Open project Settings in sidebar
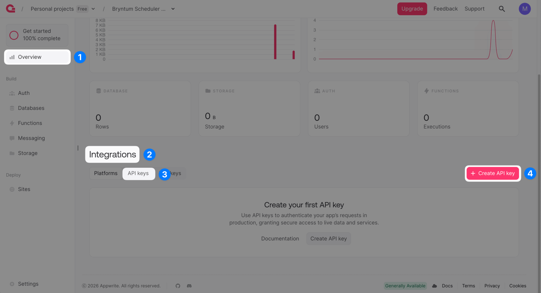Image resolution: width=541 pixels, height=293 pixels. (28, 284)
